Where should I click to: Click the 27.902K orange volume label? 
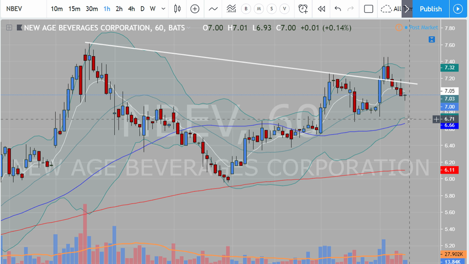(454, 254)
